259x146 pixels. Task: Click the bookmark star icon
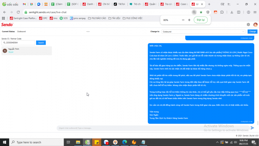pos(201,12)
